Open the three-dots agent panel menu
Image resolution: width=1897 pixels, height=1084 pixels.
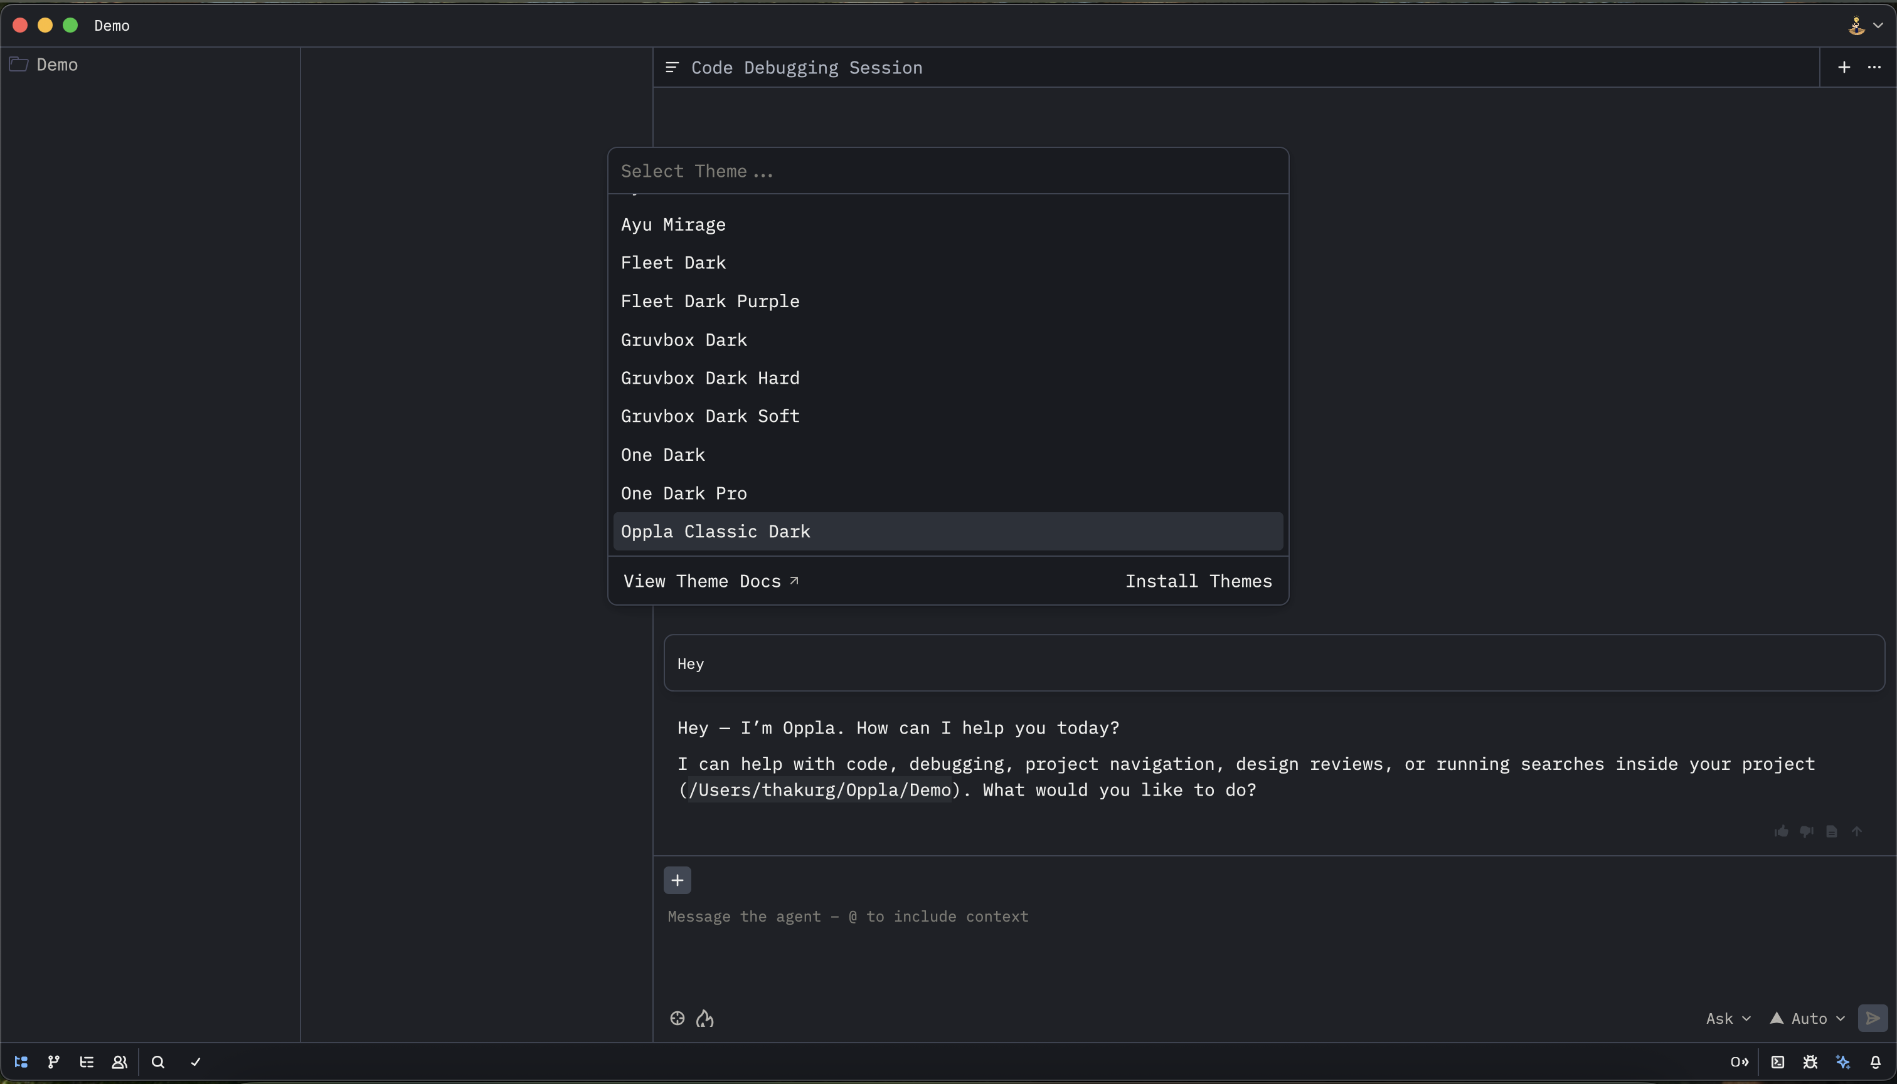coord(1874,68)
